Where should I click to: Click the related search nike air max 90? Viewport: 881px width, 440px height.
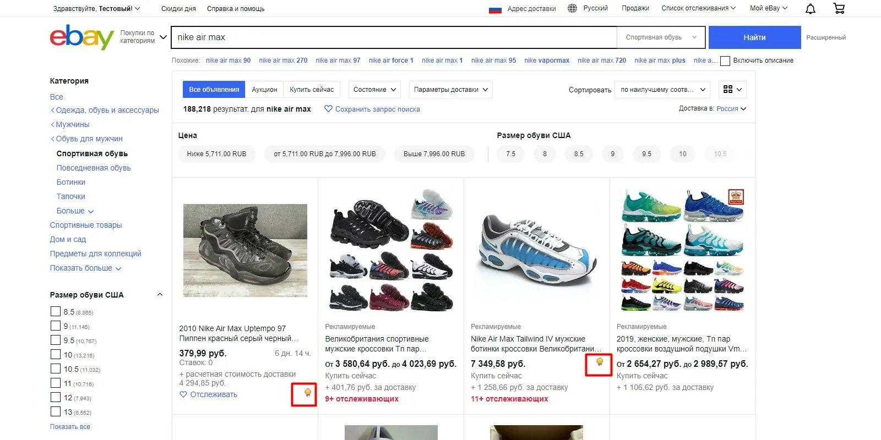tap(228, 61)
